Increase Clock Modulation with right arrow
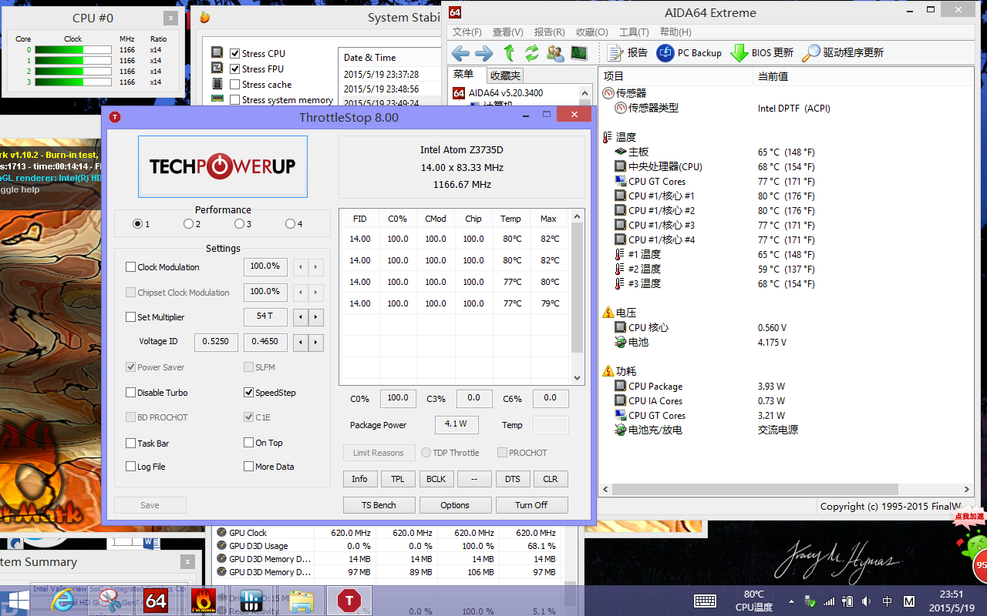This screenshot has height=616, width=987. [315, 268]
